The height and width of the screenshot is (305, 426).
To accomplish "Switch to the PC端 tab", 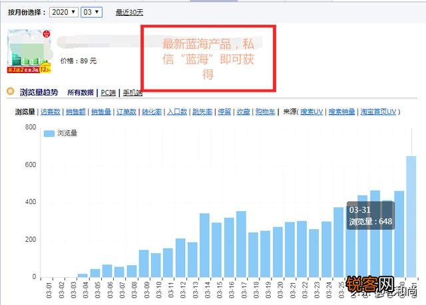I will coord(108,93).
